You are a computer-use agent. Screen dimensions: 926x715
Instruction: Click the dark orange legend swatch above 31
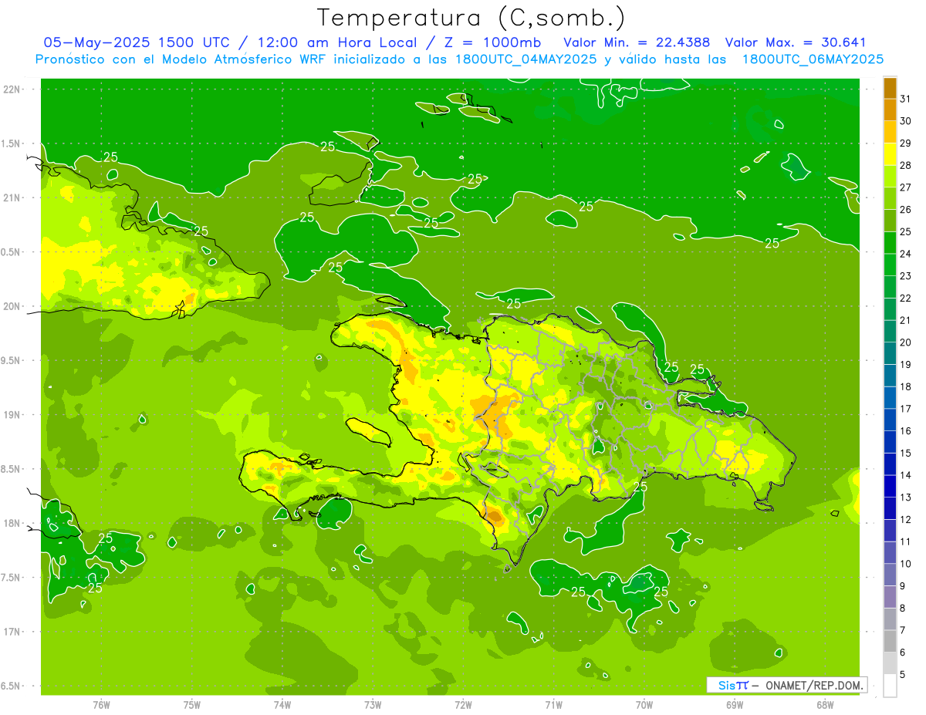pyautogui.click(x=890, y=88)
